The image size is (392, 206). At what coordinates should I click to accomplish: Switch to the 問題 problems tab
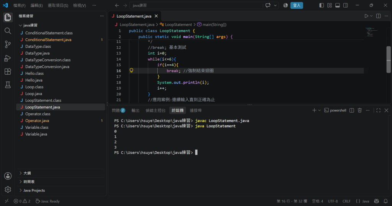click(x=118, y=110)
